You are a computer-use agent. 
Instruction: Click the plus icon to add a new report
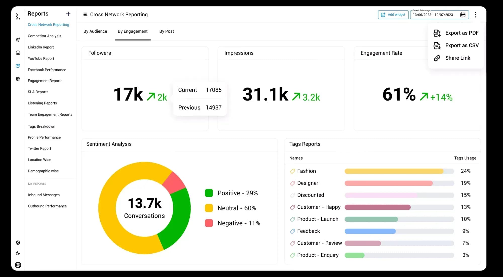[x=68, y=14]
